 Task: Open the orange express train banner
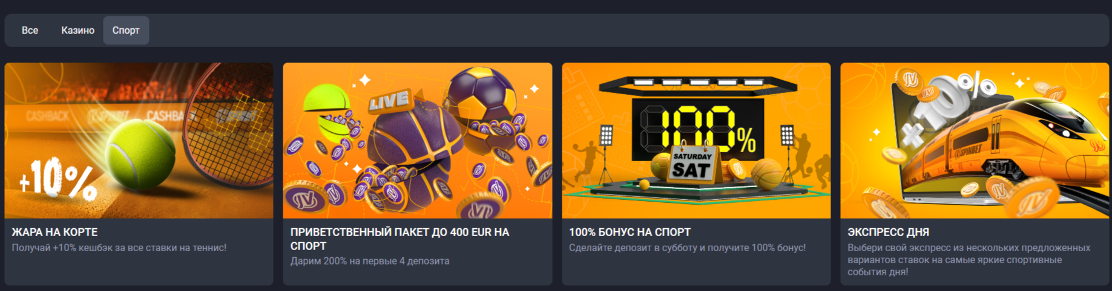tap(975, 140)
